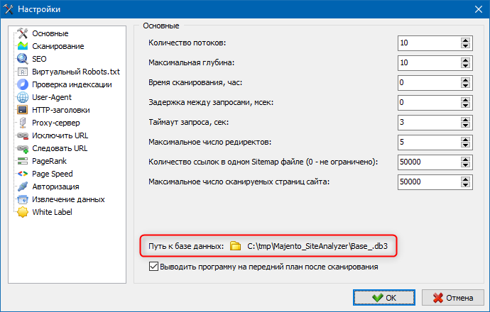Increase Задержка между запросами value
Viewport: 490px width, 312px height.
[465, 100]
